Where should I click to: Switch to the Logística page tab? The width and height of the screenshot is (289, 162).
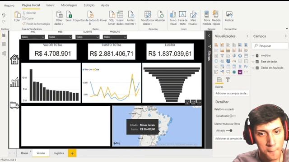(59, 153)
